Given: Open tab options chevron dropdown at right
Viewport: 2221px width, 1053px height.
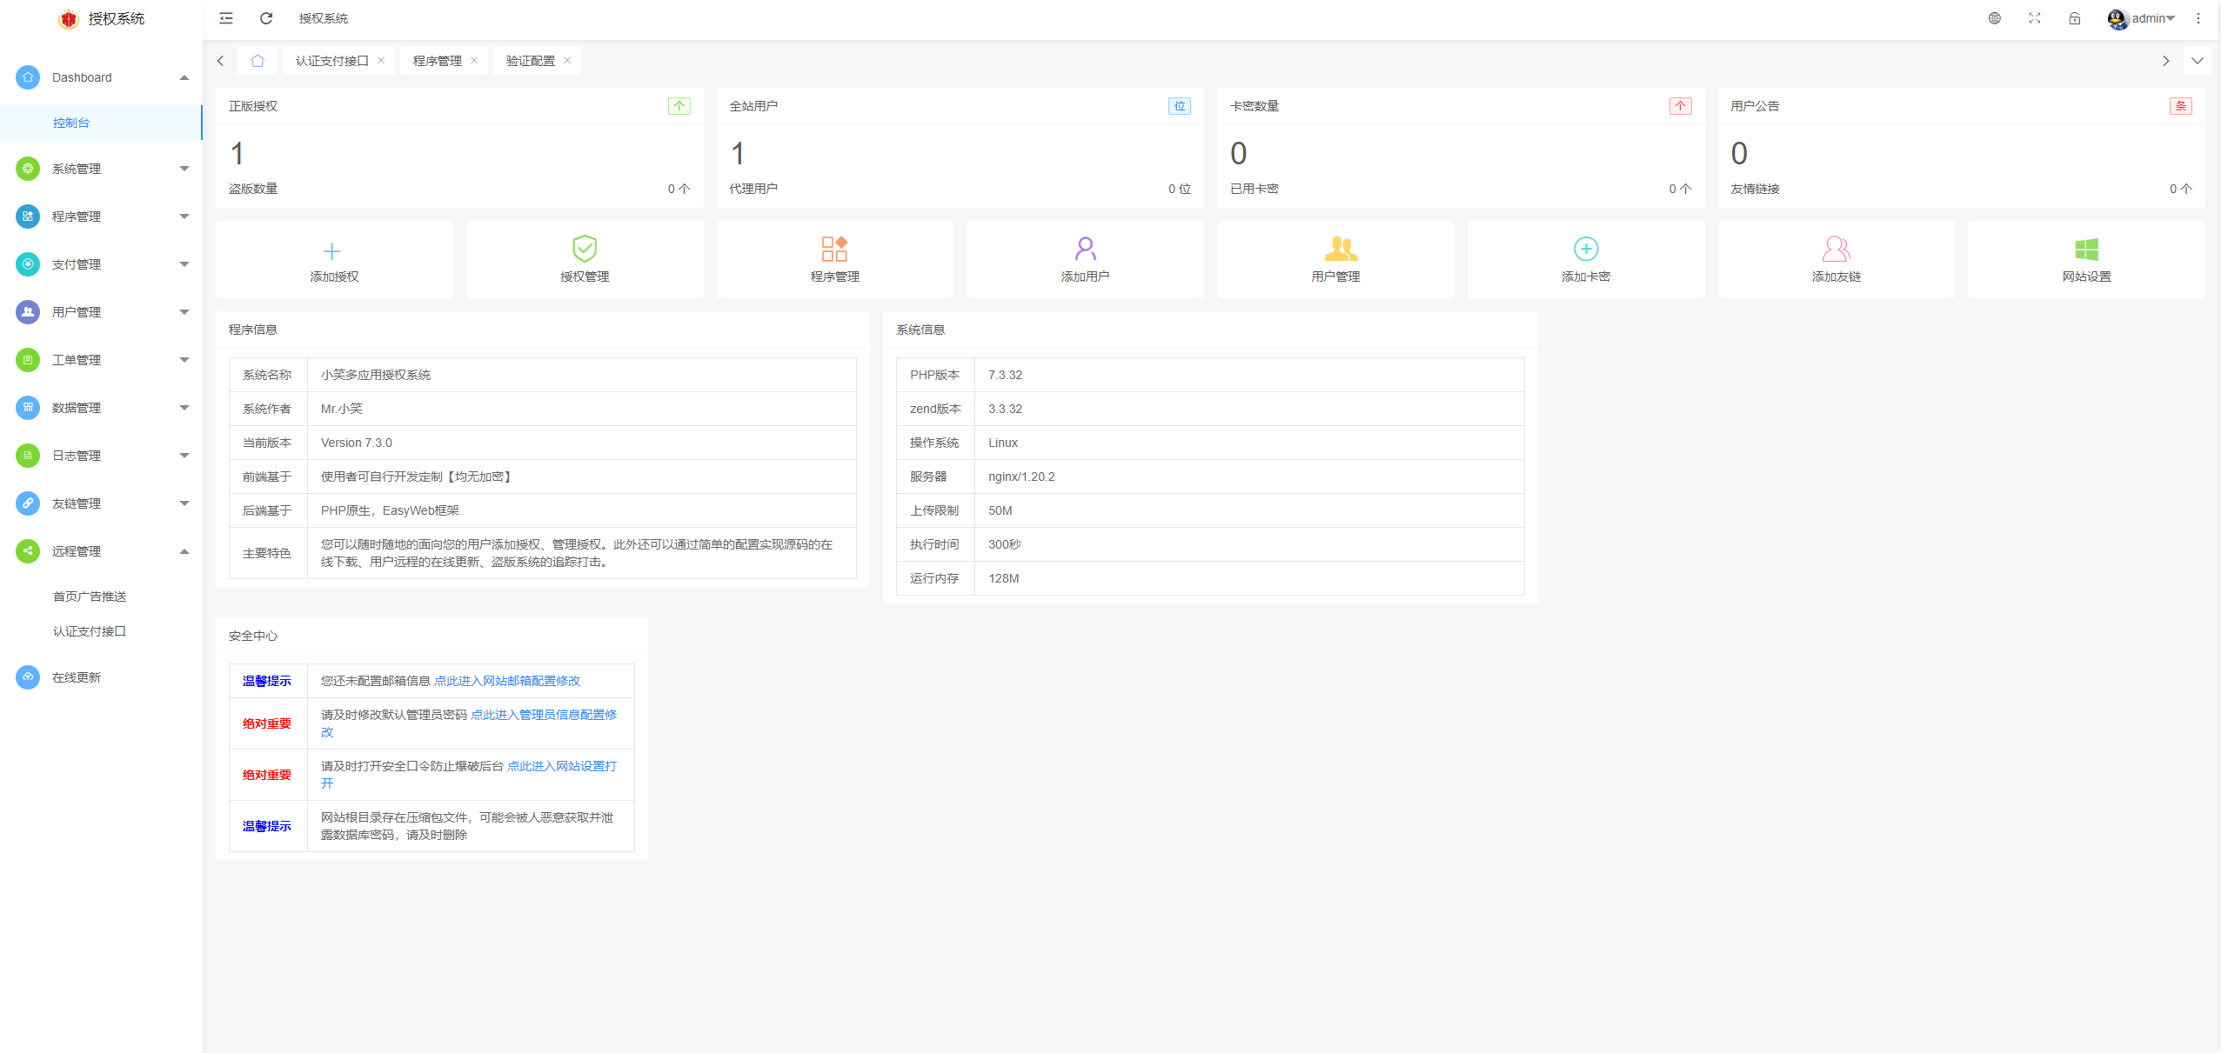Looking at the screenshot, I should click(x=2197, y=61).
